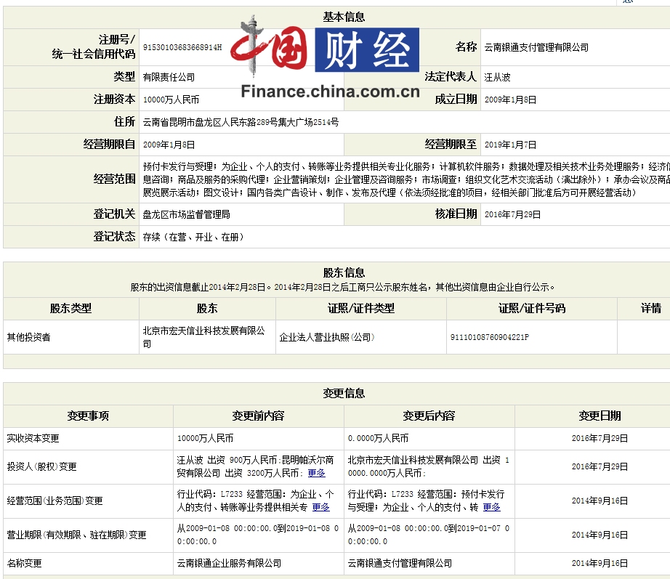
Task: Click the 基本信息 section header
Action: 344,17
